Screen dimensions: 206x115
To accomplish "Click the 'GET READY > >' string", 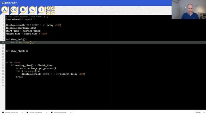I will [35, 25].
